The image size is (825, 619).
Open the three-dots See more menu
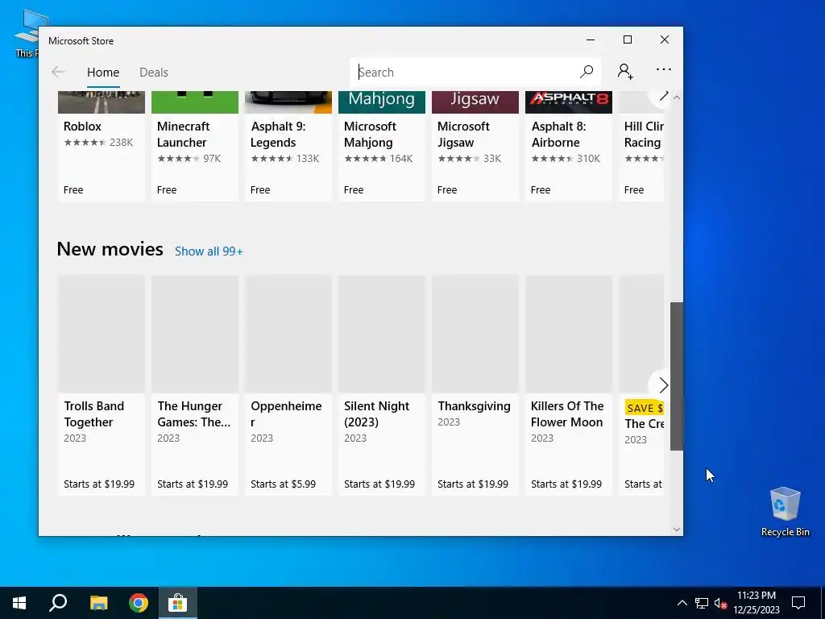tap(664, 69)
